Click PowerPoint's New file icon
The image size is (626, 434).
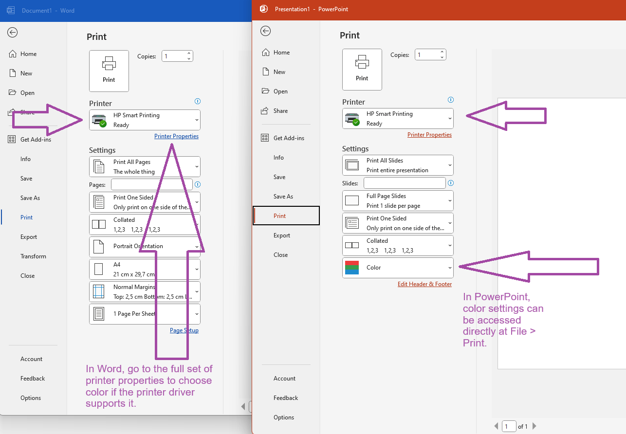(x=266, y=72)
